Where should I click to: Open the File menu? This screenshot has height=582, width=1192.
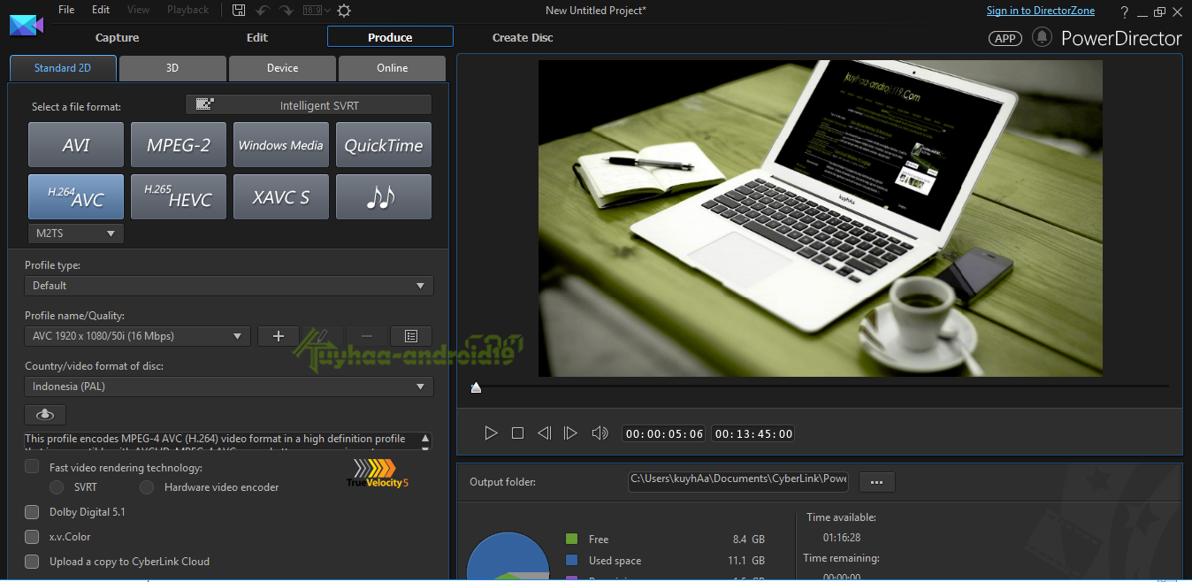(x=66, y=10)
